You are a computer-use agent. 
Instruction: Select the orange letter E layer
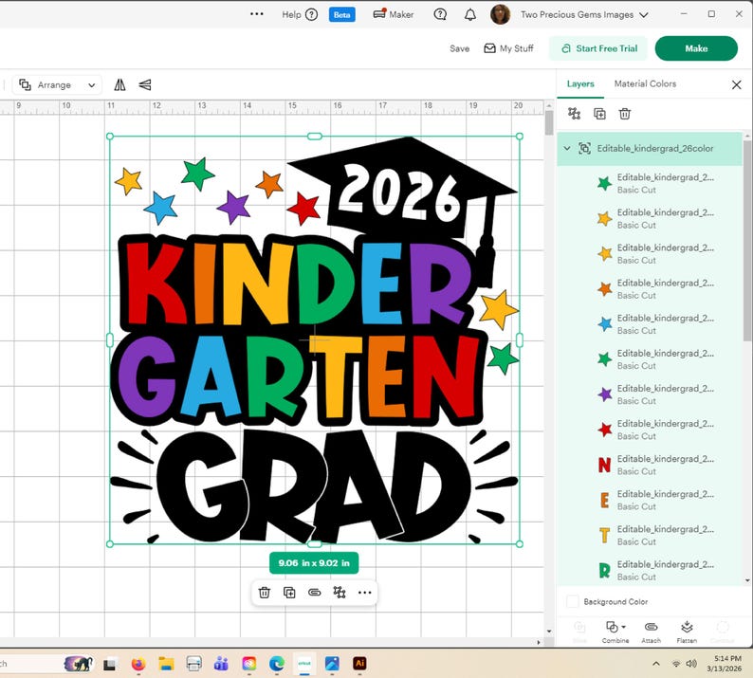point(650,500)
